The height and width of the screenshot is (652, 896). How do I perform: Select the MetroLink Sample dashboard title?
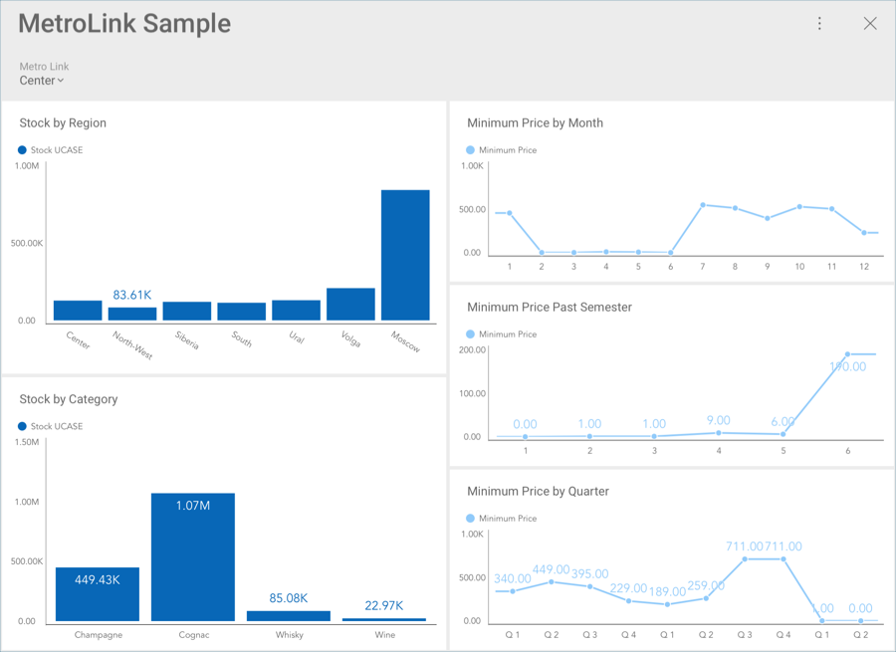point(124,24)
